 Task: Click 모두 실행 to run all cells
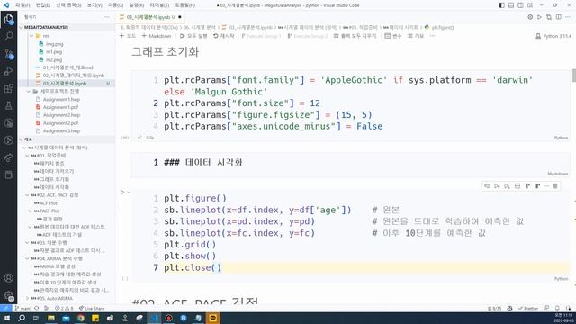[193, 36]
